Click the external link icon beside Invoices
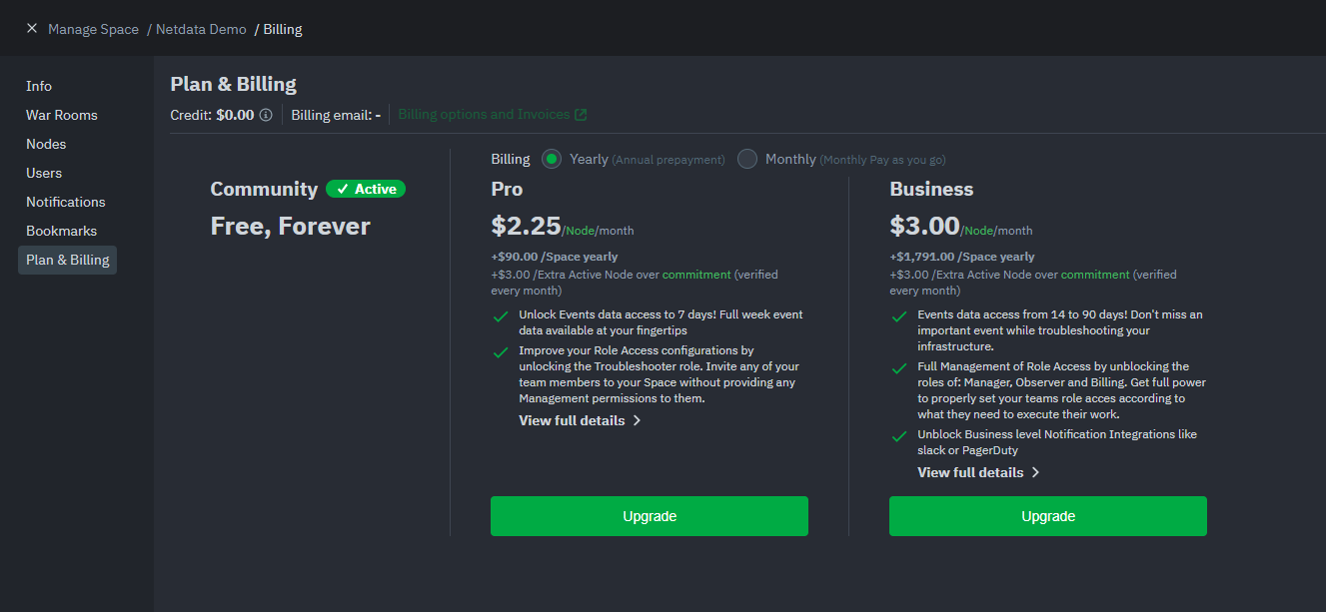 [x=581, y=115]
